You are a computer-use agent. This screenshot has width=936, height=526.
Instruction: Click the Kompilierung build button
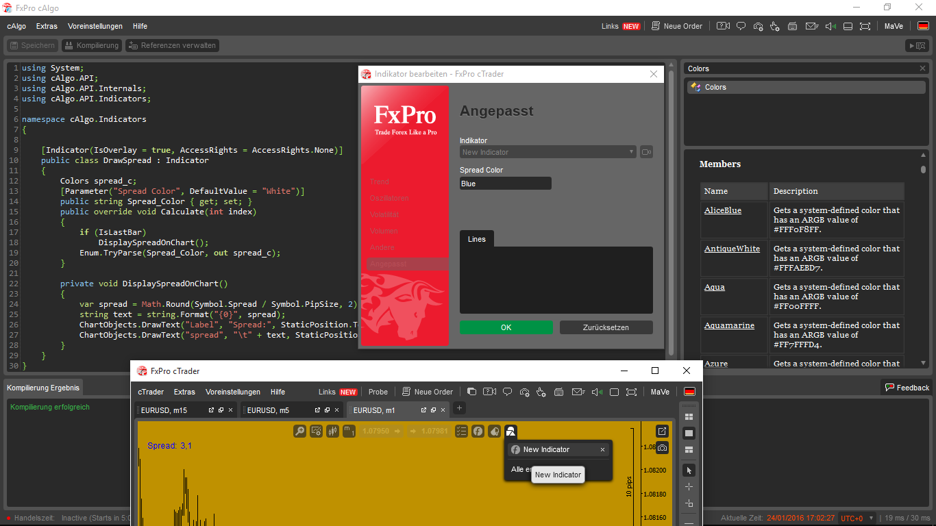pos(91,45)
